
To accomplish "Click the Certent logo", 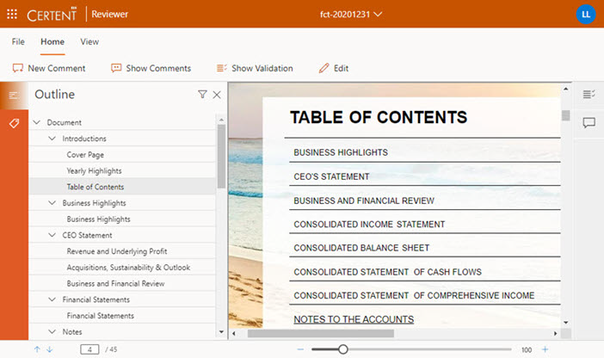I will [52, 15].
